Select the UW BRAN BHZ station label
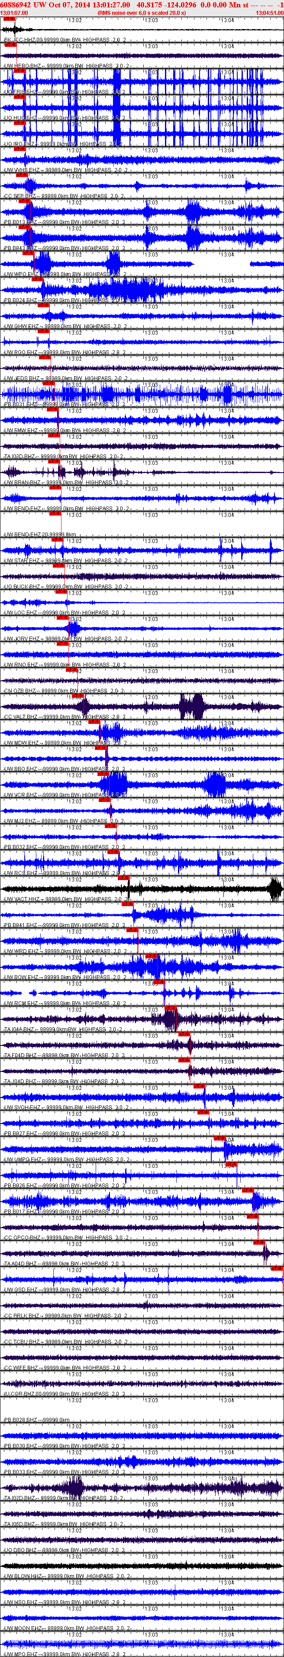This screenshot has width=284, height=1657. coord(67,483)
